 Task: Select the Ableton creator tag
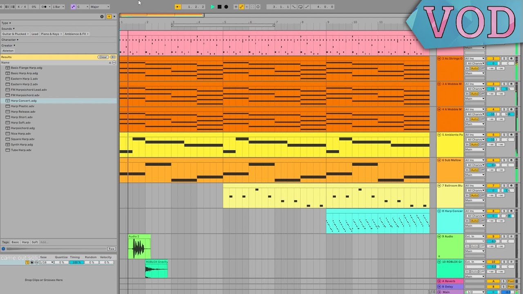pos(8,51)
